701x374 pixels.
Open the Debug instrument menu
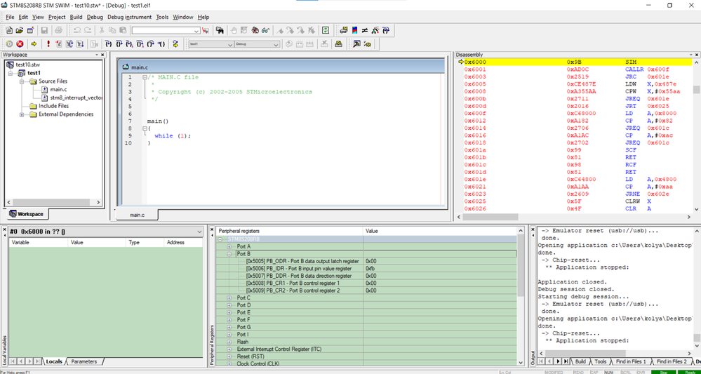pos(129,17)
